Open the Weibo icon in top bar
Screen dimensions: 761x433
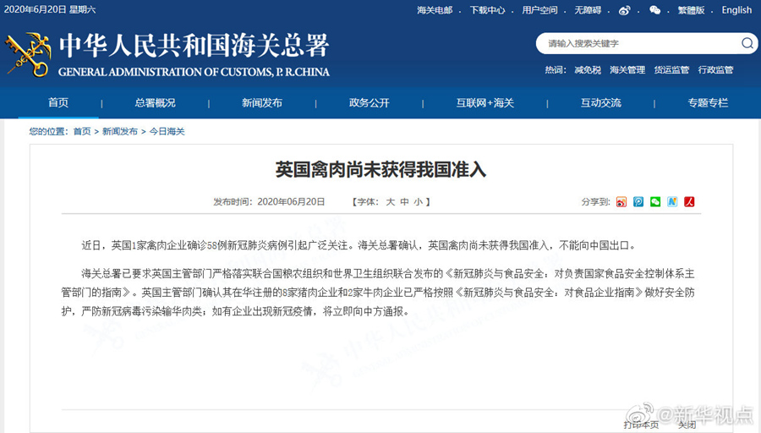(625, 10)
